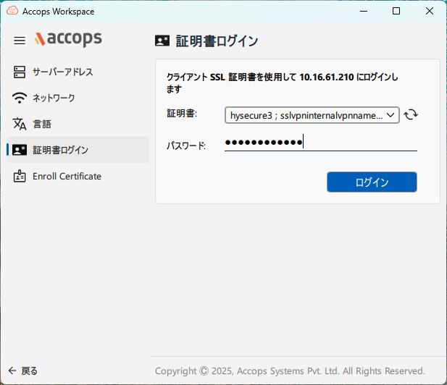The width and height of the screenshot is (447, 385).
Task: Open the hamburger menu icon
Action: click(x=20, y=41)
